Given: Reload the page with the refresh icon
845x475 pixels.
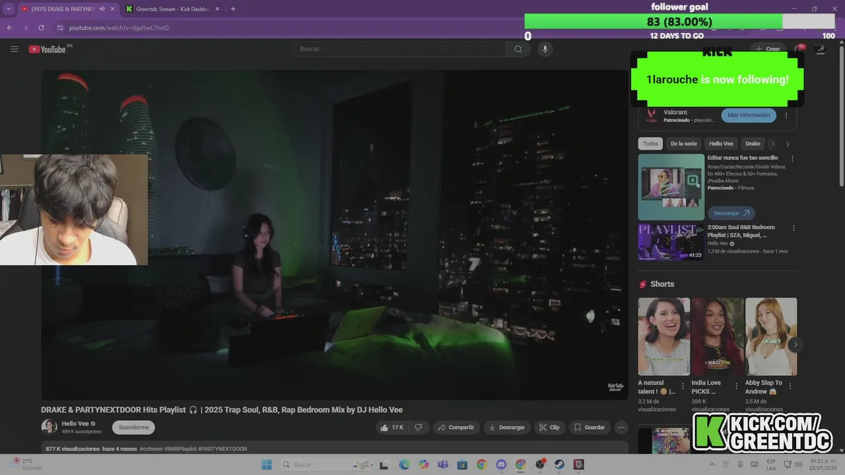Looking at the screenshot, I should tap(41, 28).
